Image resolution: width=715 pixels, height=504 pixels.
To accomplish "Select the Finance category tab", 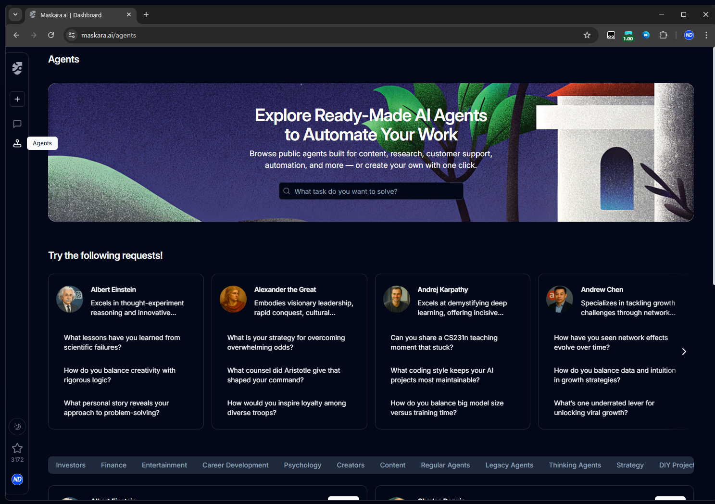I will [114, 465].
